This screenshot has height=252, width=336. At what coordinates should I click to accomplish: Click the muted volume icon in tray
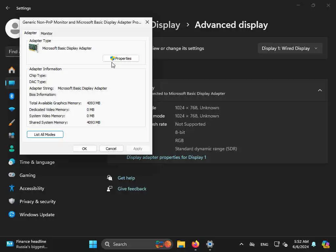coord(285,244)
